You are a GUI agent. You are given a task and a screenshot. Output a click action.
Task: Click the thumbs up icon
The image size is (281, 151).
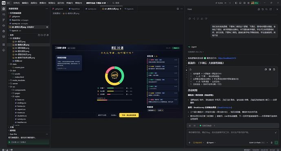click(x=202, y=19)
